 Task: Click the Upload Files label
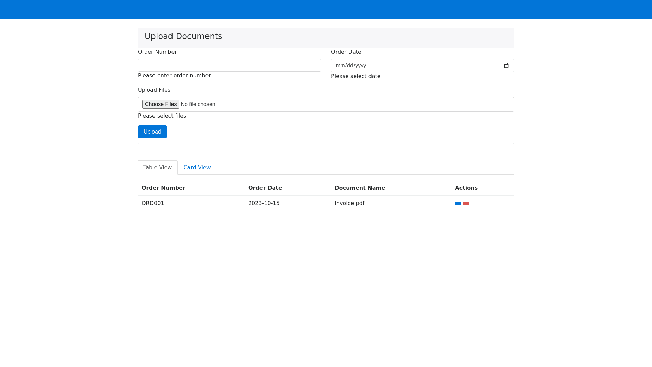[154, 90]
